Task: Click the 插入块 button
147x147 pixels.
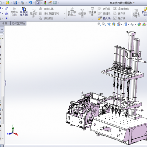Action: (104, 18)
